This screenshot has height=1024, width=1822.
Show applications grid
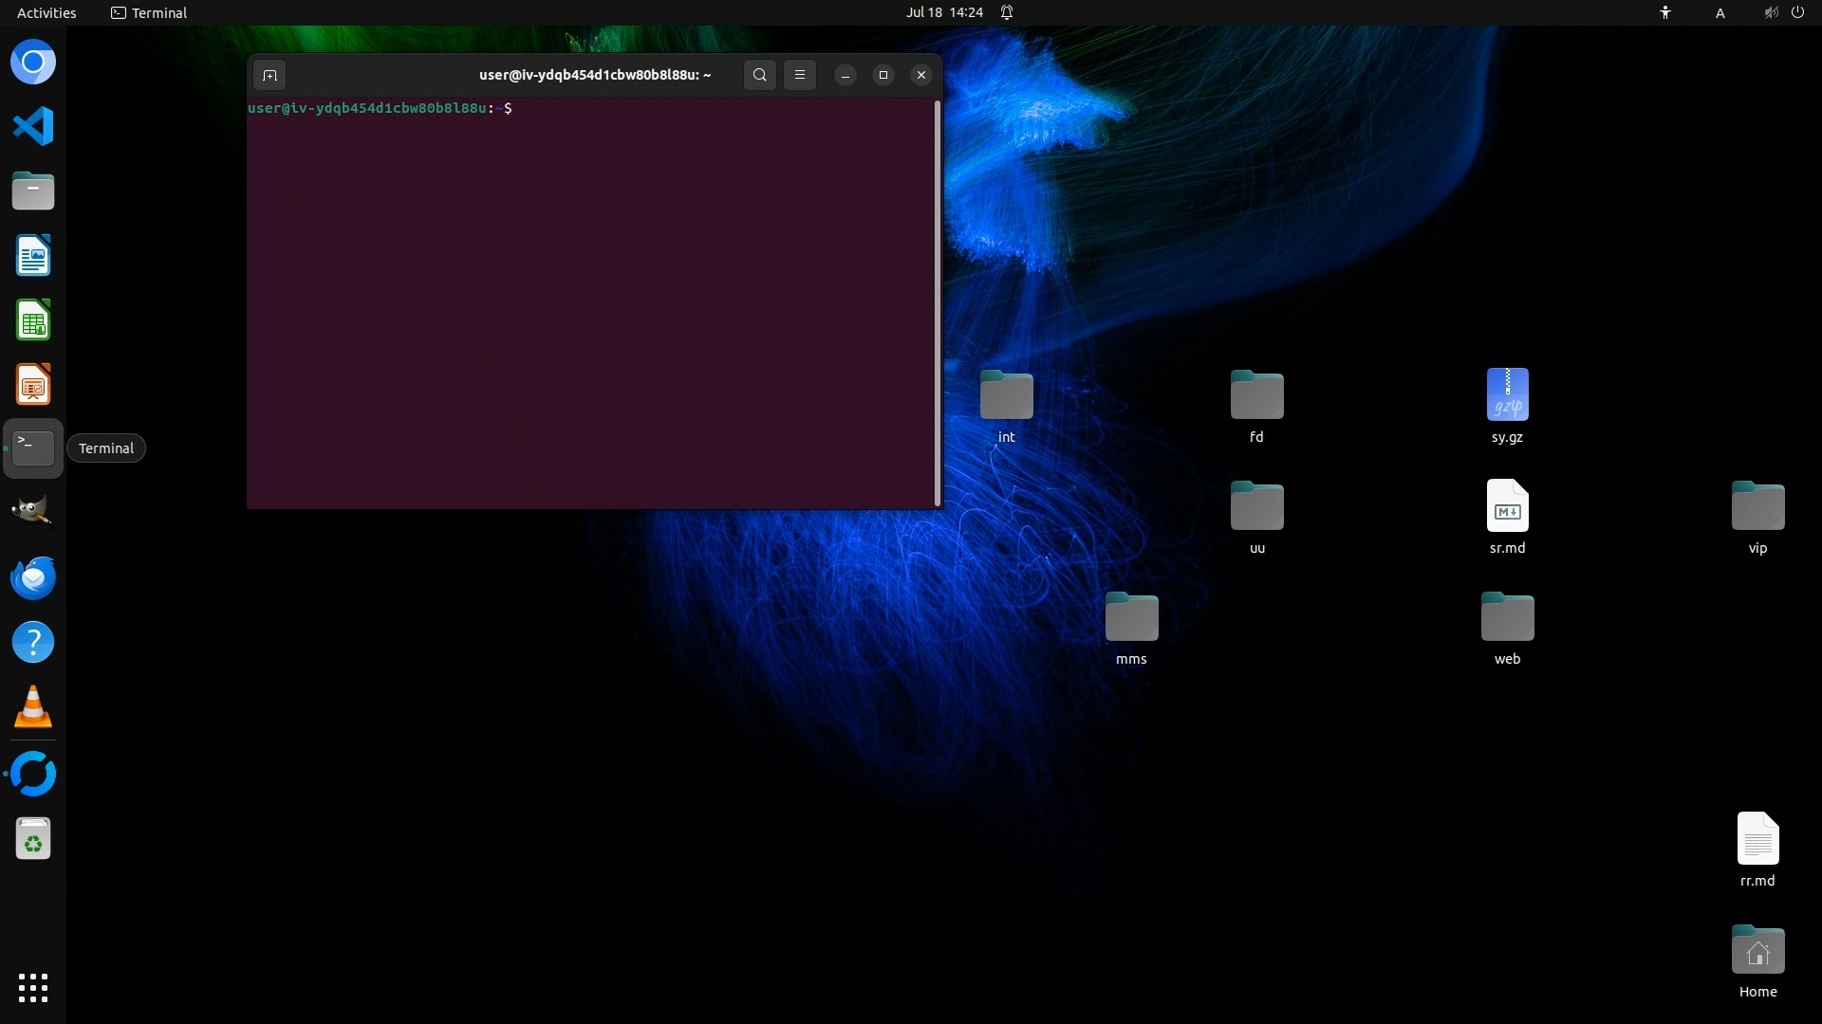tap(33, 987)
